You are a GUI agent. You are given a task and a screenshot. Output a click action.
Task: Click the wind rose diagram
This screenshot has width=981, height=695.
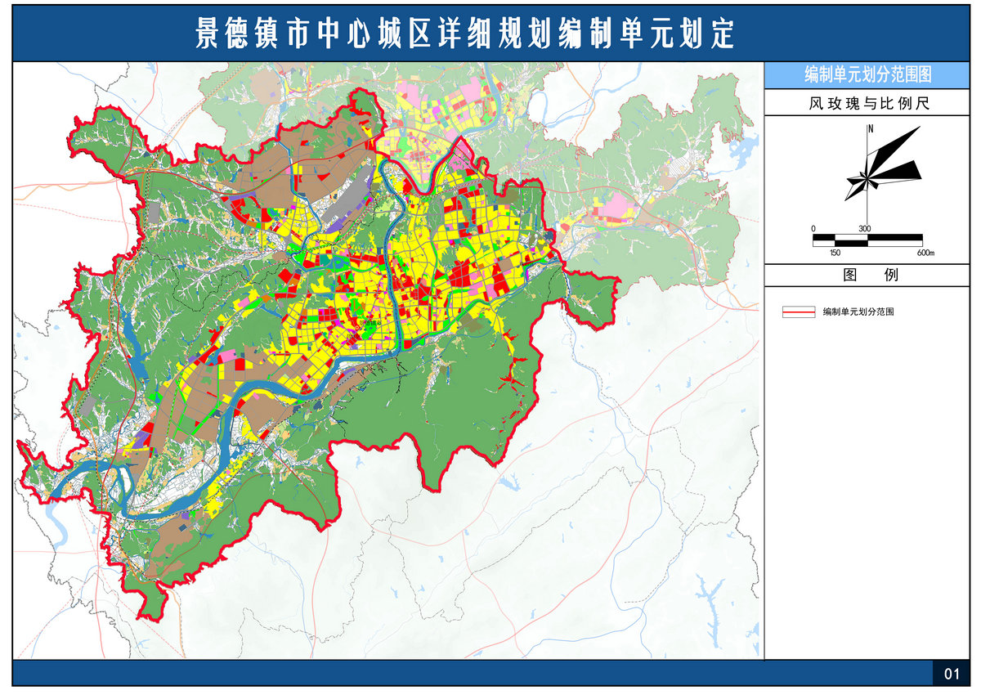pyautogui.click(x=879, y=168)
